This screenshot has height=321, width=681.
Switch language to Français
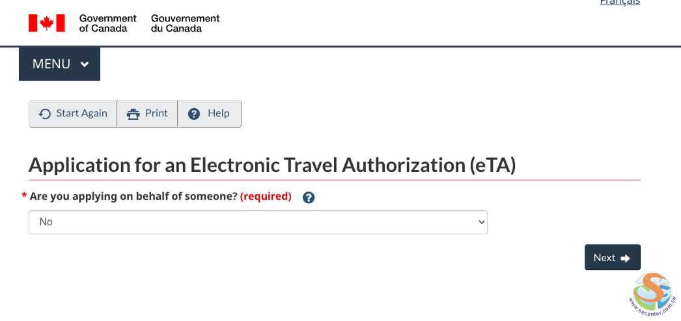point(619,3)
